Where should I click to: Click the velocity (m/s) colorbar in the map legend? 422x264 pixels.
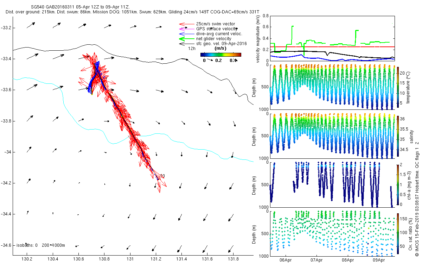[220, 55]
